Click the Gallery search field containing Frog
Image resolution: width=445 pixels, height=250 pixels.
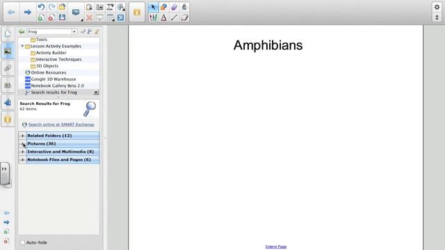tap(49, 32)
